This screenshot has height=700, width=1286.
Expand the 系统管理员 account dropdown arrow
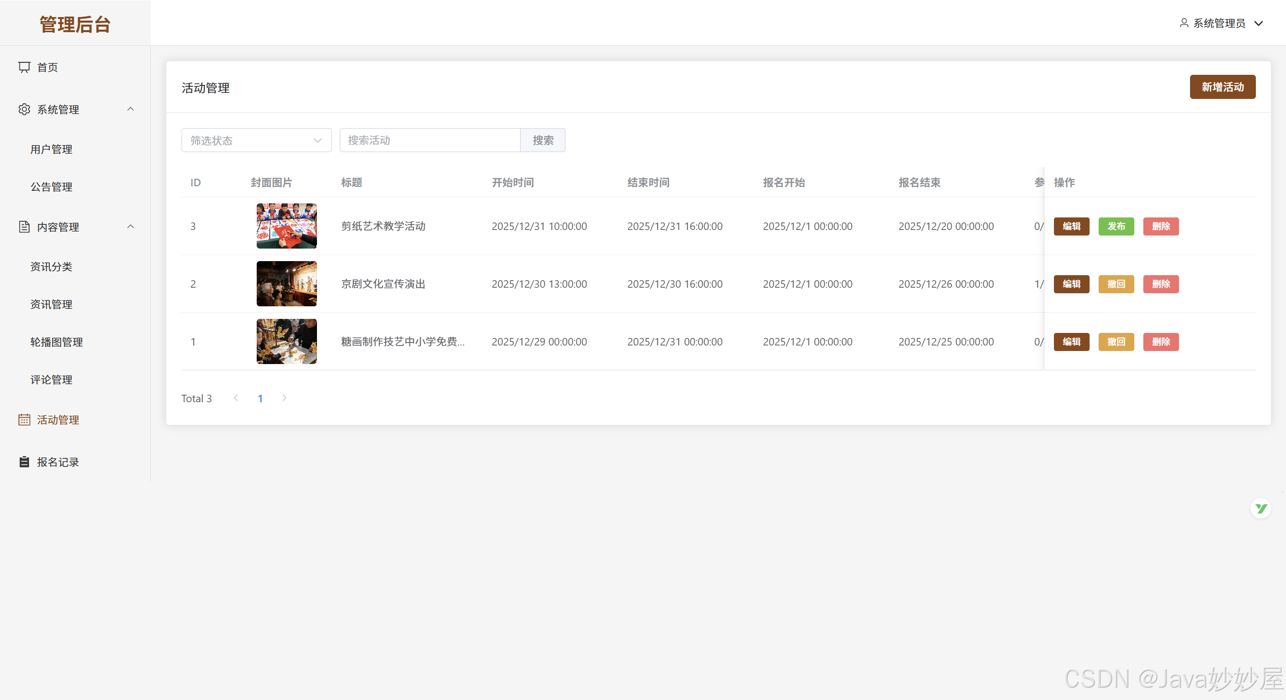[1258, 24]
